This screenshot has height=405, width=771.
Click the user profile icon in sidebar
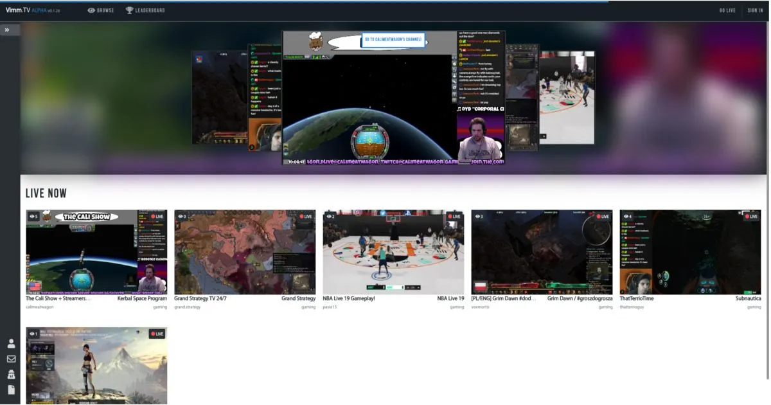point(11,344)
